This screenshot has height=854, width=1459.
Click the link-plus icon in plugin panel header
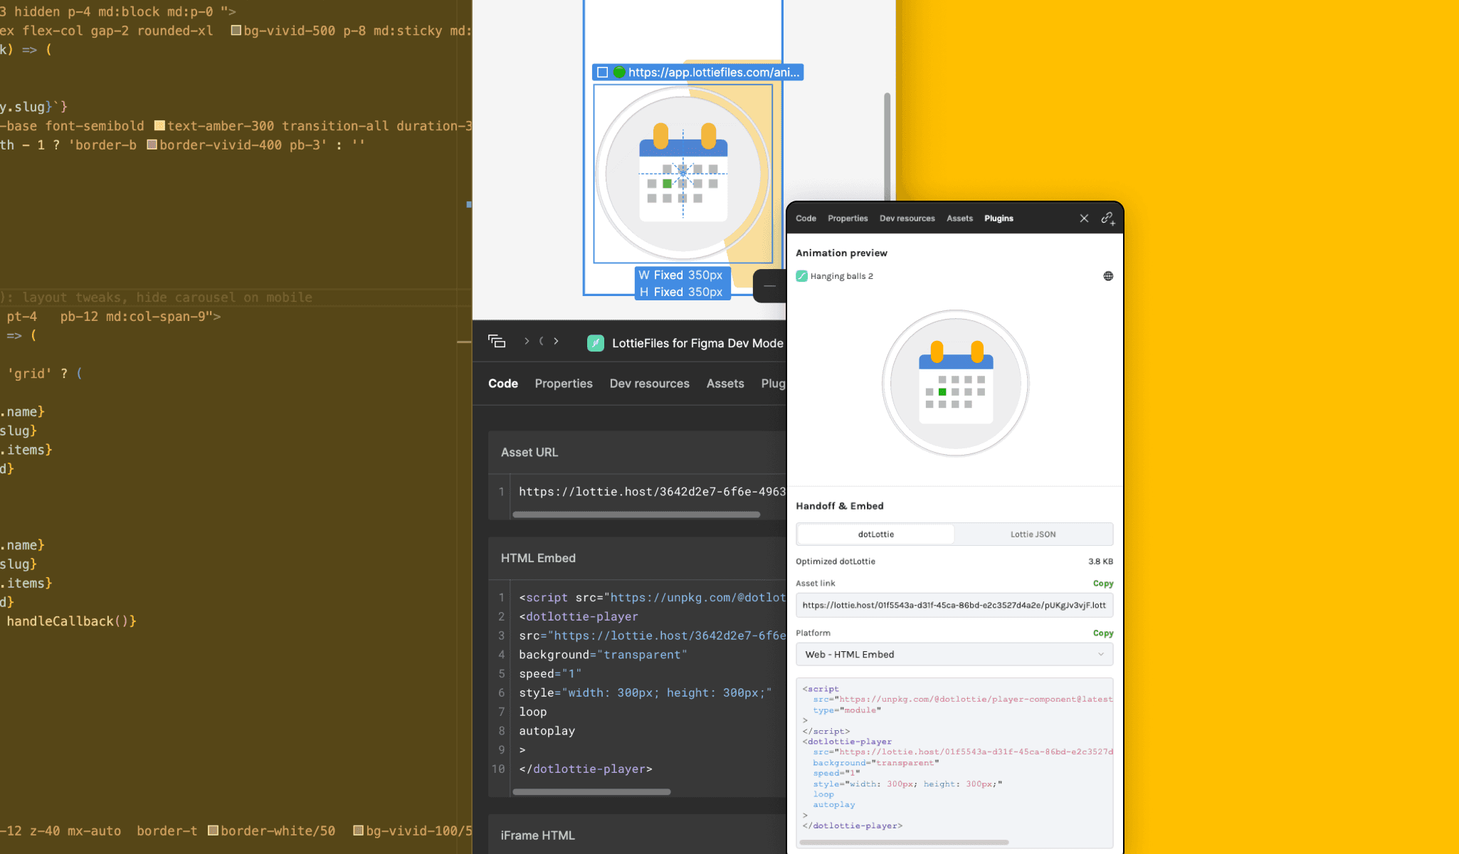pyautogui.click(x=1108, y=218)
